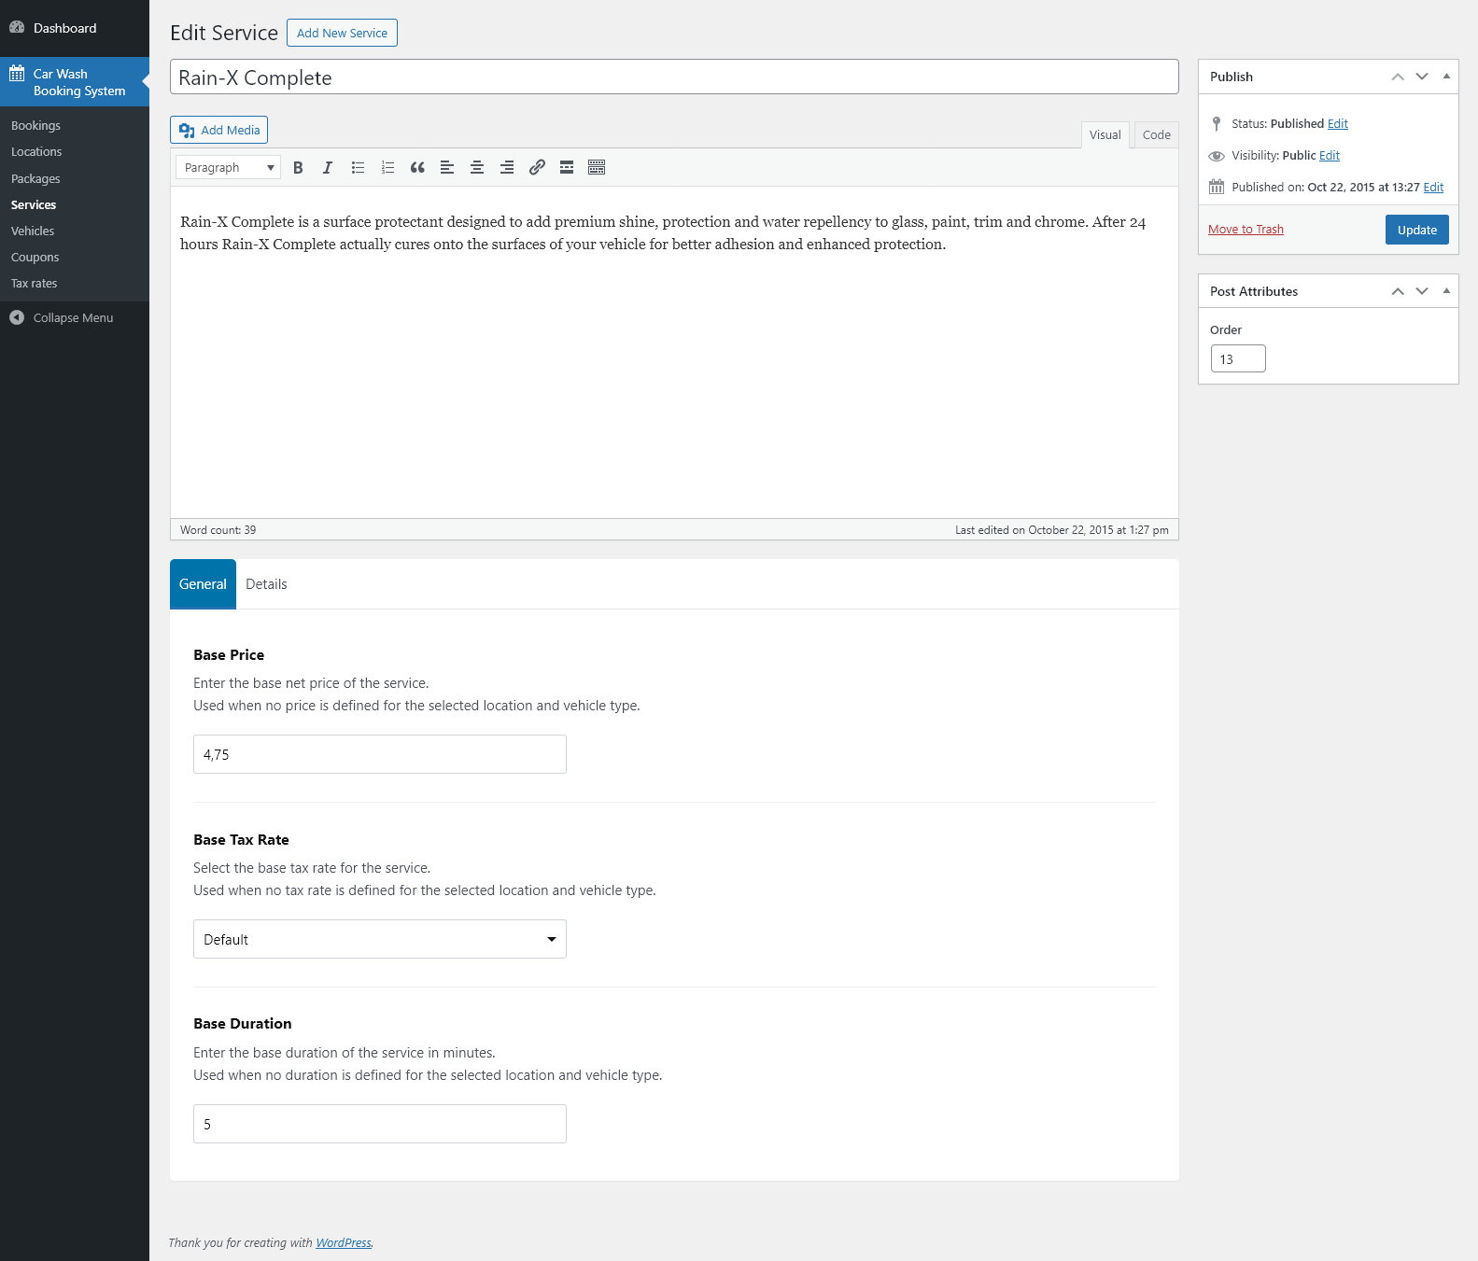Move Publish panel down
Screen dimensions: 1478x1261
(x=1422, y=77)
